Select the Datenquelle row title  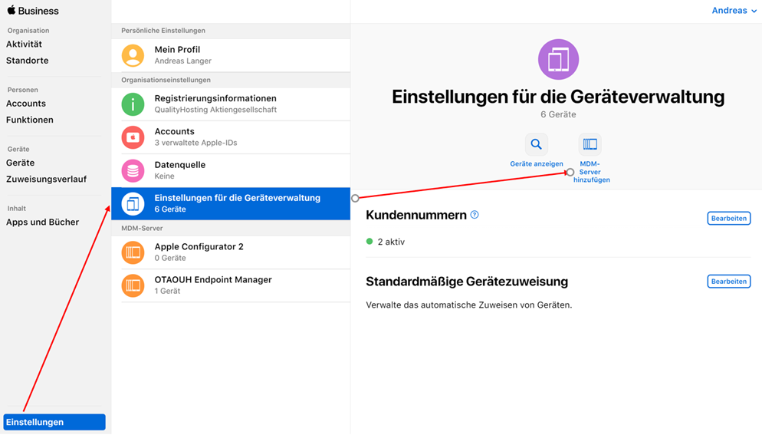[180, 165]
